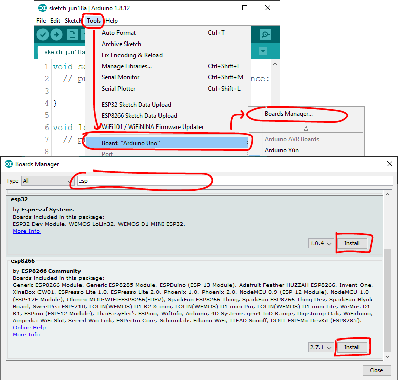
Task: Click the ESP8266 Community author text
Action: click(x=51, y=271)
